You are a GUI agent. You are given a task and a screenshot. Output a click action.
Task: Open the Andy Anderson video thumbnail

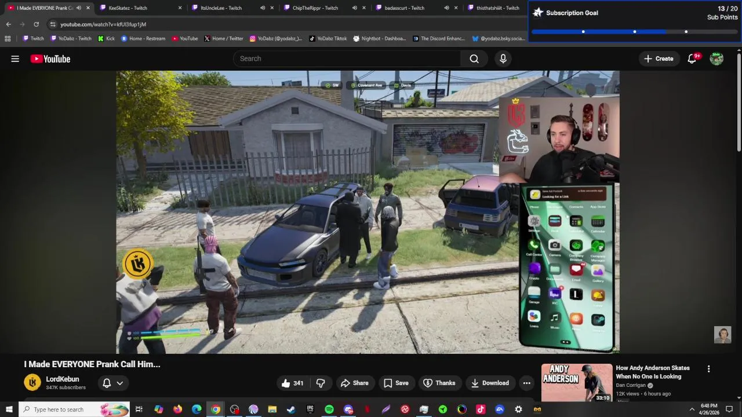pos(576,383)
